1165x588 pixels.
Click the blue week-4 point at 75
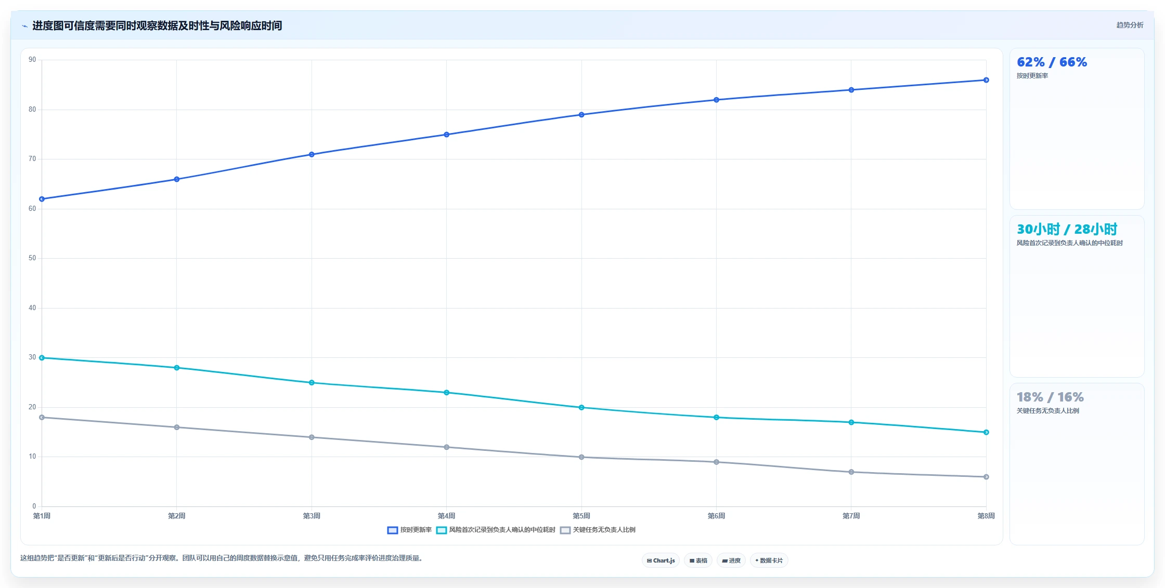(x=446, y=135)
